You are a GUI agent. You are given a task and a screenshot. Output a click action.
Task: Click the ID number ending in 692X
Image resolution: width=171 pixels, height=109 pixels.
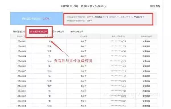pyautogui.click(x=118, y=61)
